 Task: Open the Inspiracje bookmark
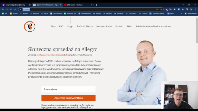coord(119,14)
